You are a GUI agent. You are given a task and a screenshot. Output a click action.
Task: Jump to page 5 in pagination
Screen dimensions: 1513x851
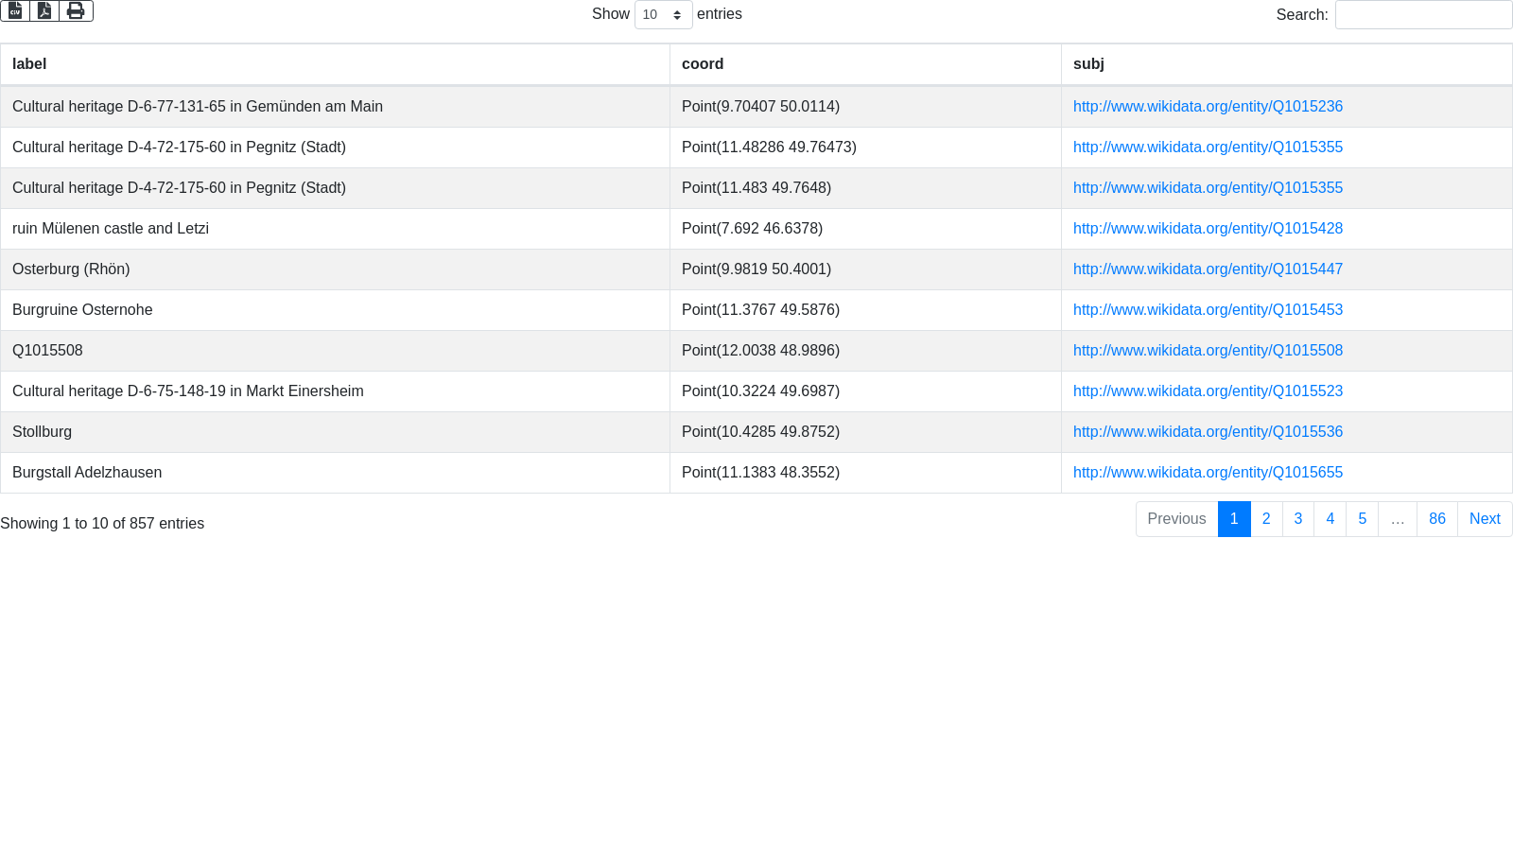tap(1362, 519)
